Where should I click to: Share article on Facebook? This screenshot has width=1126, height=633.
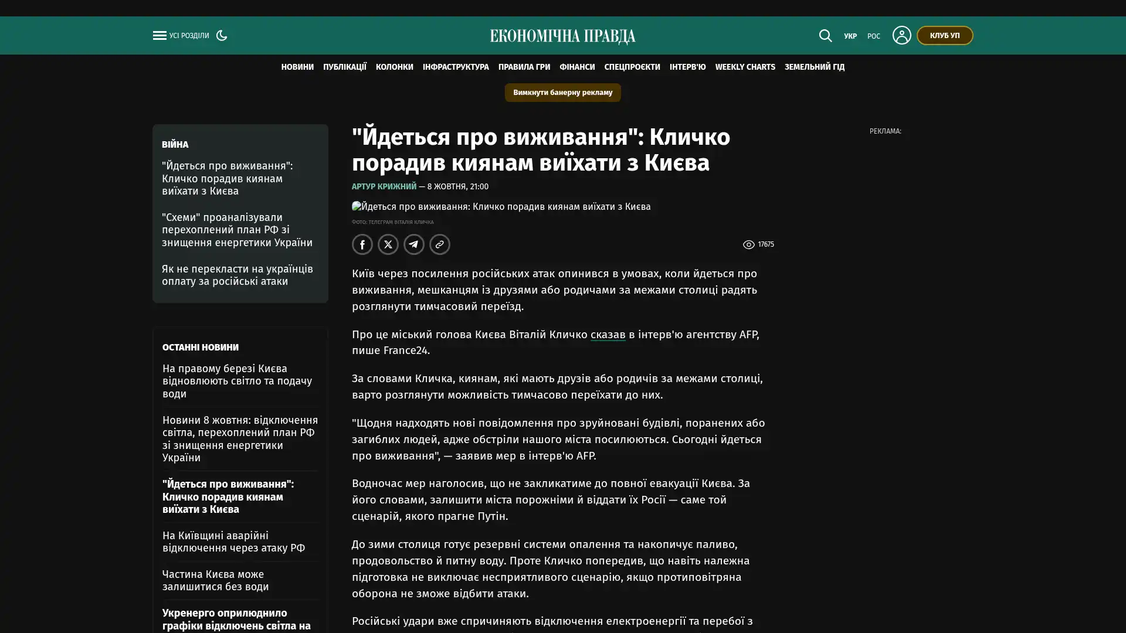(x=362, y=244)
